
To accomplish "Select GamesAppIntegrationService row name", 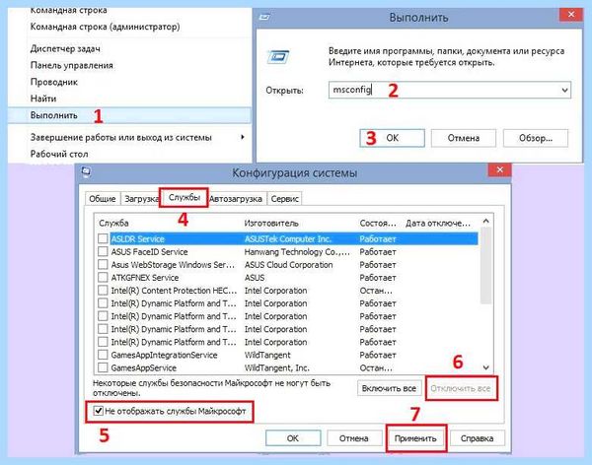I will [164, 355].
